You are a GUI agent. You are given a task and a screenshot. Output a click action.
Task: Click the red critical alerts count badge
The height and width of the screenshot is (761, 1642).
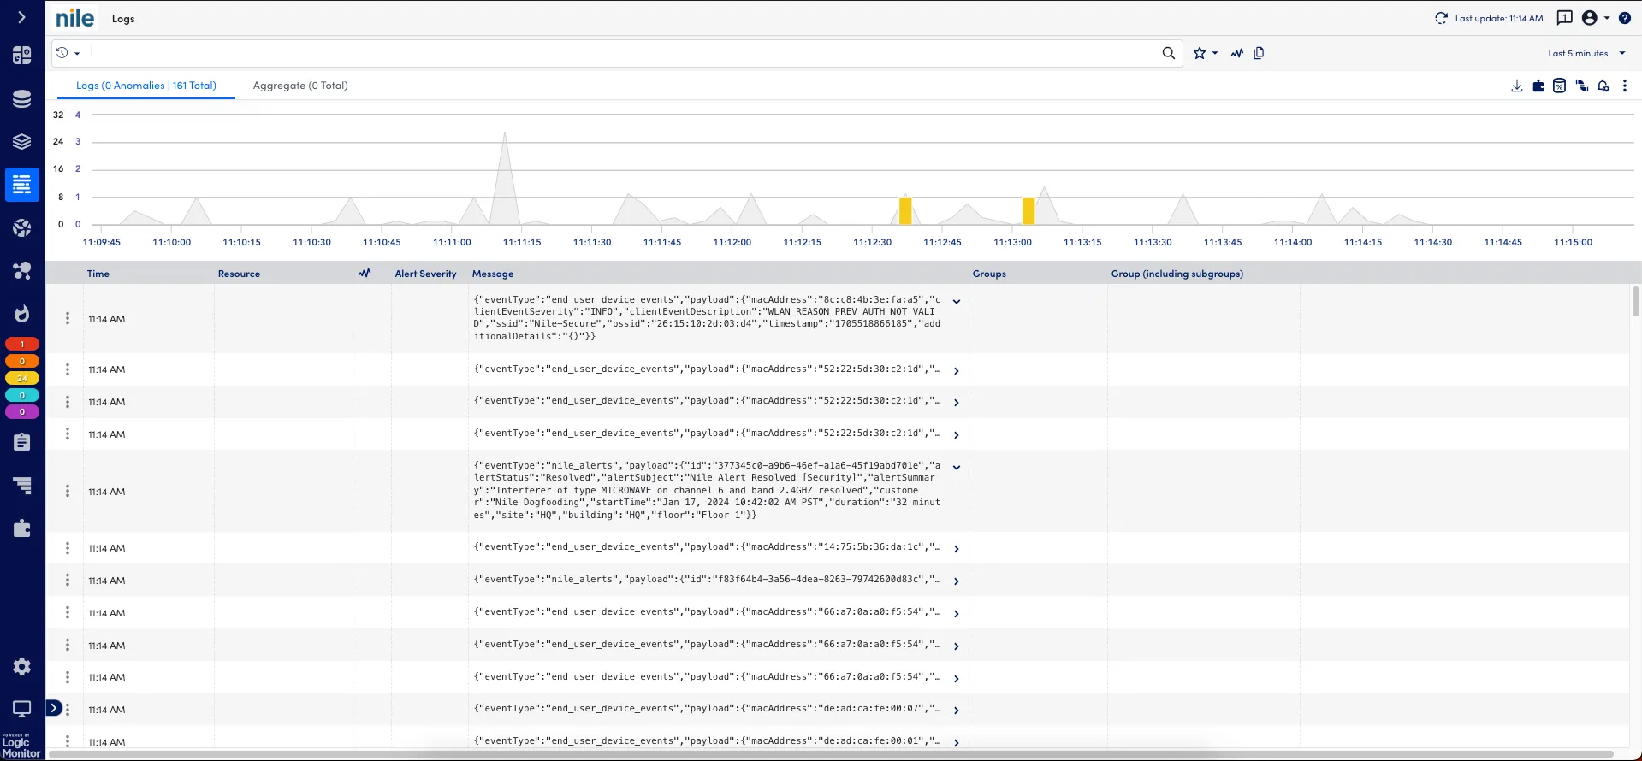[x=22, y=344]
